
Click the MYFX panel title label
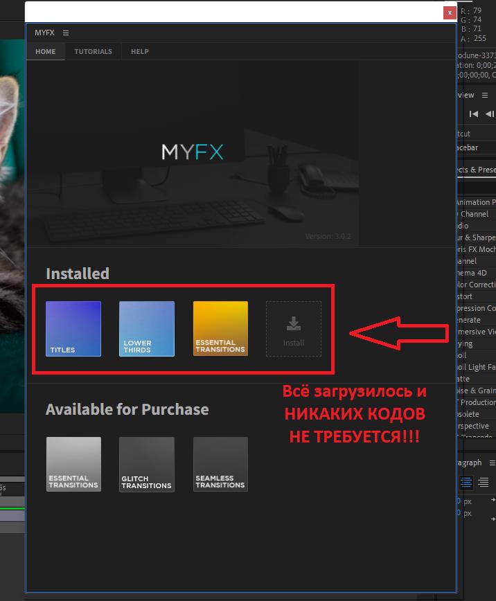(44, 33)
